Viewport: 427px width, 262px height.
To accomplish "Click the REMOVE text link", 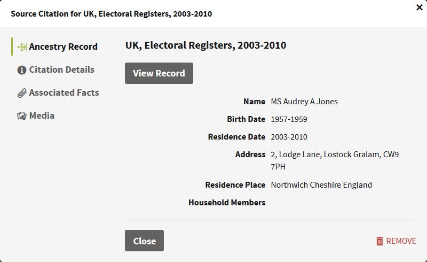I will (401, 241).
